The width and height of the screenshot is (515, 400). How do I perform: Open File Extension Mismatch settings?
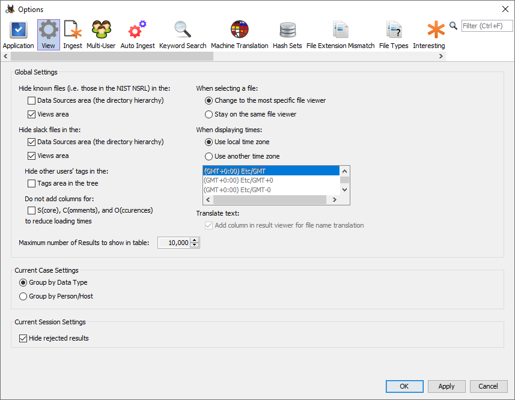point(340,28)
